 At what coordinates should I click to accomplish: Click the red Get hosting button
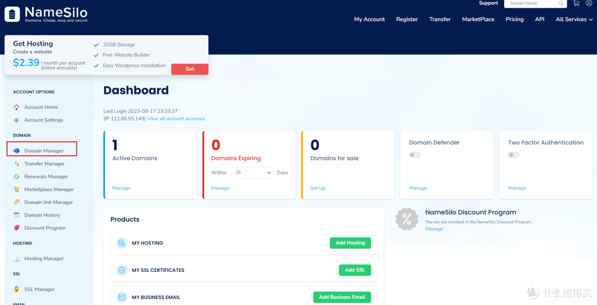click(190, 69)
